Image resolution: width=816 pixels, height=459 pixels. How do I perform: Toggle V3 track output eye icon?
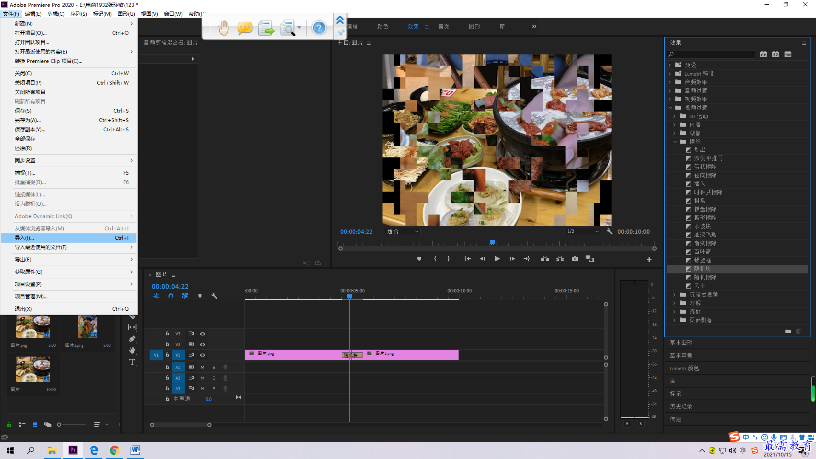coord(203,334)
